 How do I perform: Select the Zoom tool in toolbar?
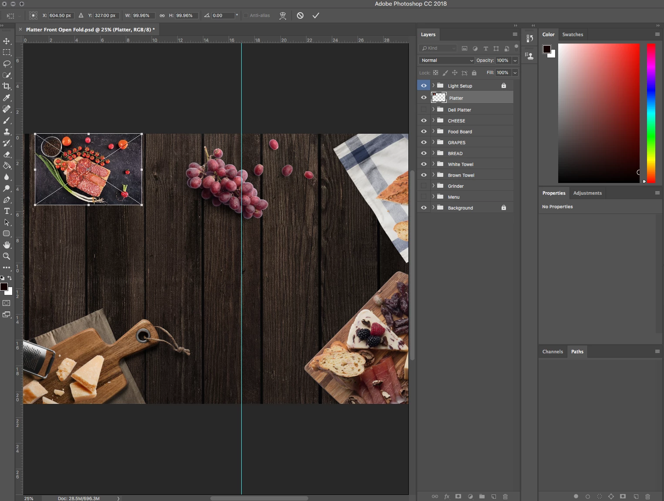(x=7, y=256)
